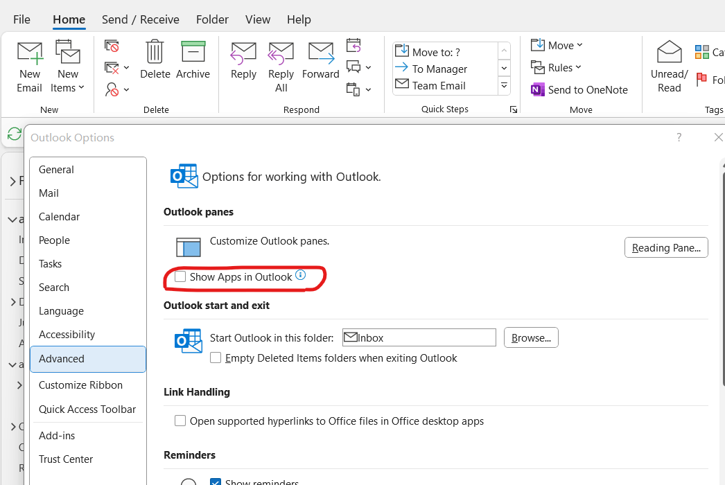Open Quick Access Toolbar options

pos(88,409)
